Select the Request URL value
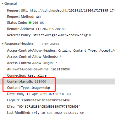This screenshot has height=117, width=115. coord(72,10)
